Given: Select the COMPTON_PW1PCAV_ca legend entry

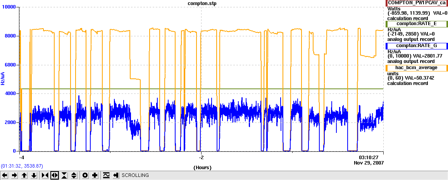Looking at the screenshot, I should coord(417,3).
